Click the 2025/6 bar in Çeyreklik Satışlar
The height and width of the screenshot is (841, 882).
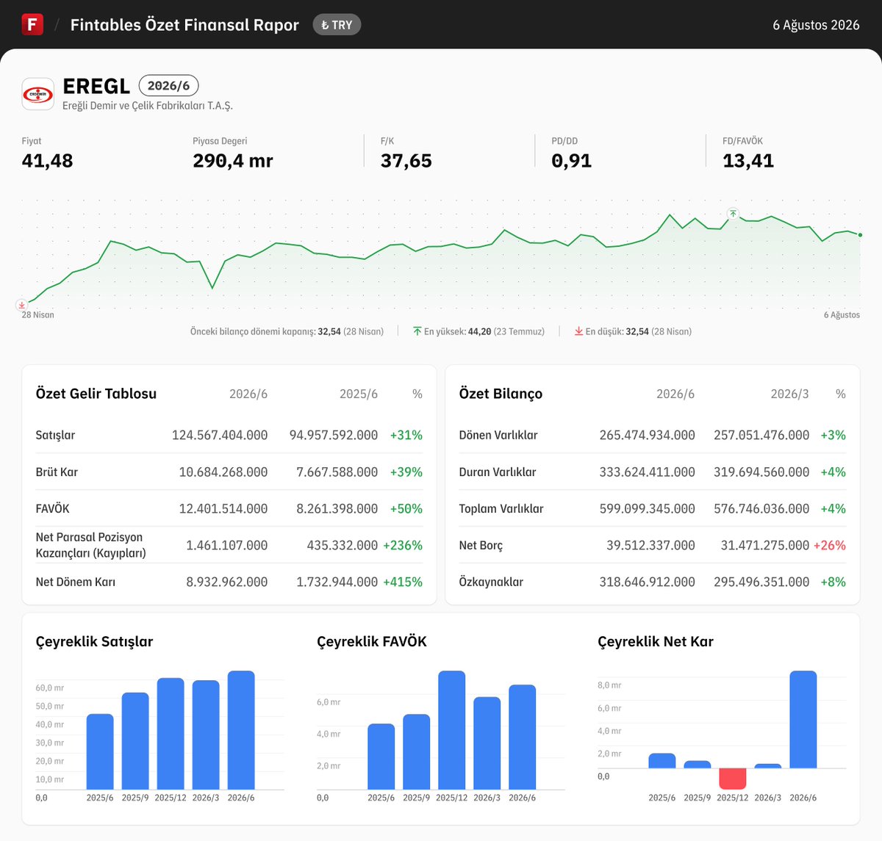[100, 752]
